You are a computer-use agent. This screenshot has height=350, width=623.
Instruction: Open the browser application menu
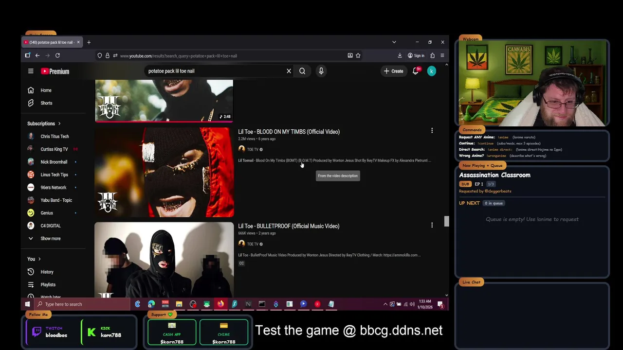[x=442, y=55]
